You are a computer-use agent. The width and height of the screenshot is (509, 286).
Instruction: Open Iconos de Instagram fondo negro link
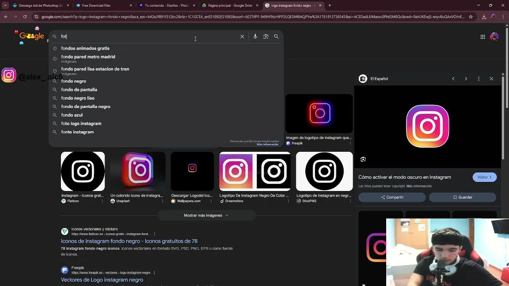coord(129,241)
